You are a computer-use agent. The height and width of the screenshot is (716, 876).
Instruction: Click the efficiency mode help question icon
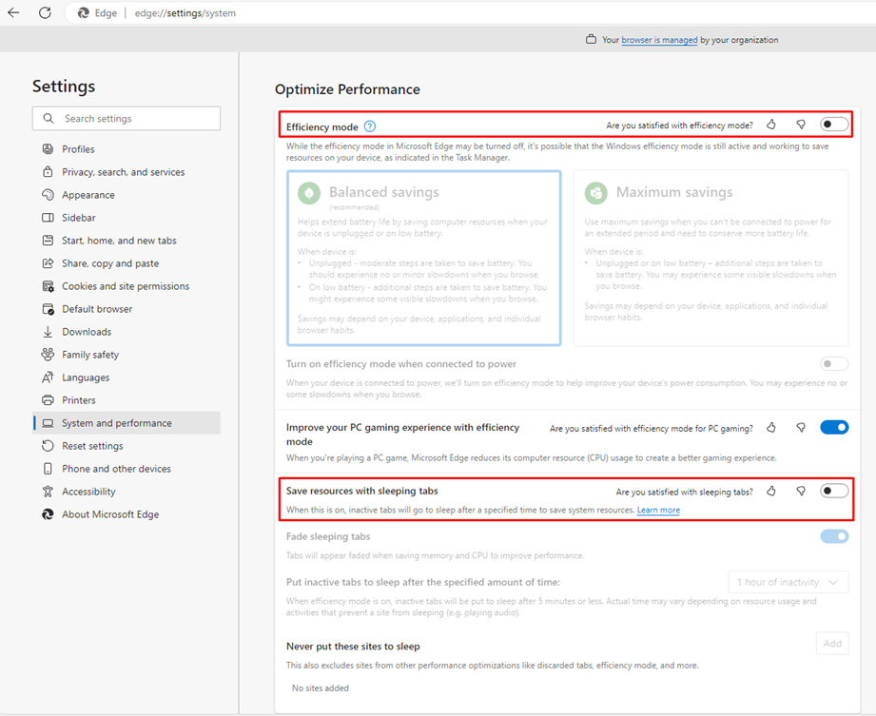pos(370,126)
